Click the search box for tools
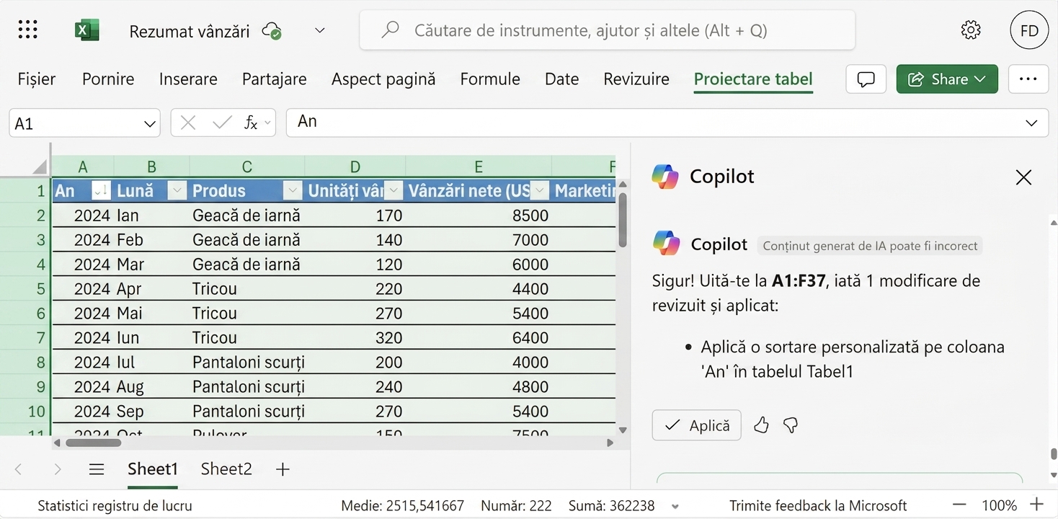This screenshot has height=519, width=1058. pos(608,30)
